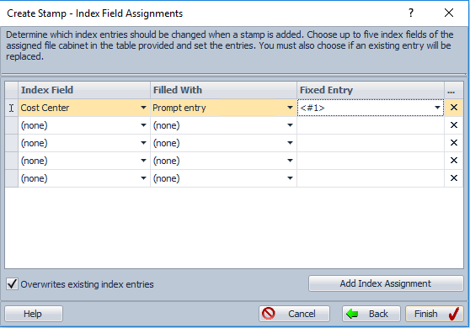Open second row Filled With (none) dropdown
This screenshot has height=328, width=470.
point(290,125)
